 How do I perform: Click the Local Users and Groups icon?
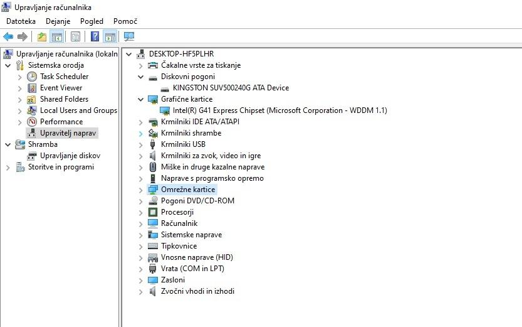pyautogui.click(x=32, y=110)
